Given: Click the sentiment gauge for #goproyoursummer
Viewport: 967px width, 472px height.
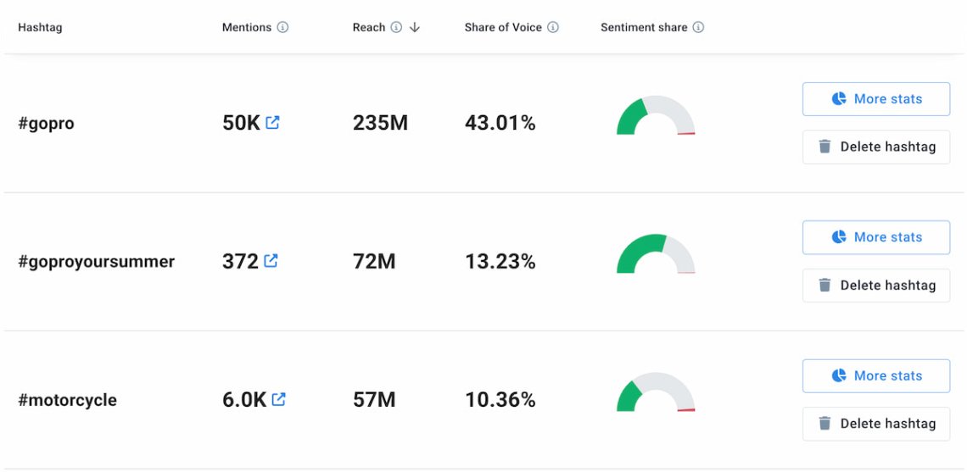Looking at the screenshot, I should click(x=656, y=254).
